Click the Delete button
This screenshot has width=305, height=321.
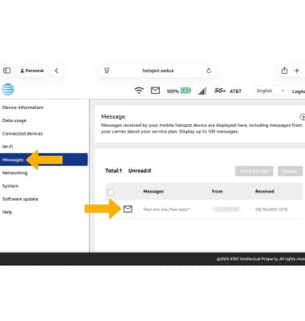point(290,171)
